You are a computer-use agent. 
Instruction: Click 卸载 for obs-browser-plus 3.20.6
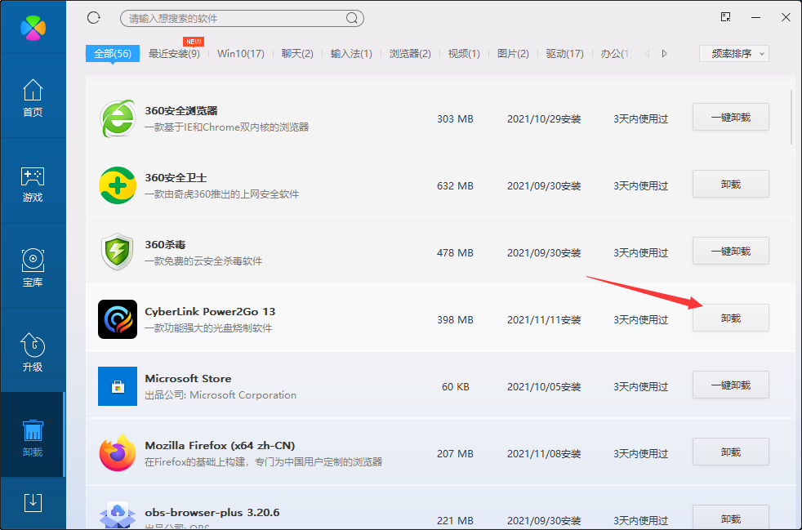(x=731, y=518)
